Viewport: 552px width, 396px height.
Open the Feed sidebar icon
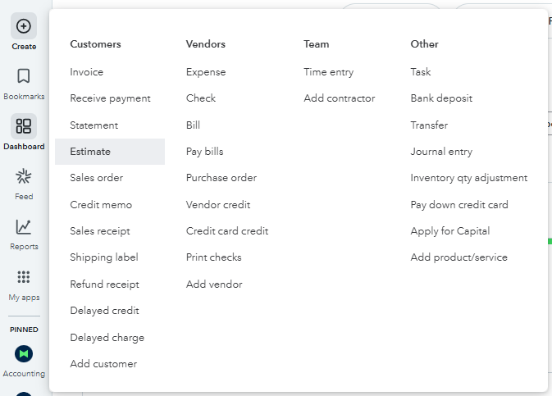tap(24, 176)
